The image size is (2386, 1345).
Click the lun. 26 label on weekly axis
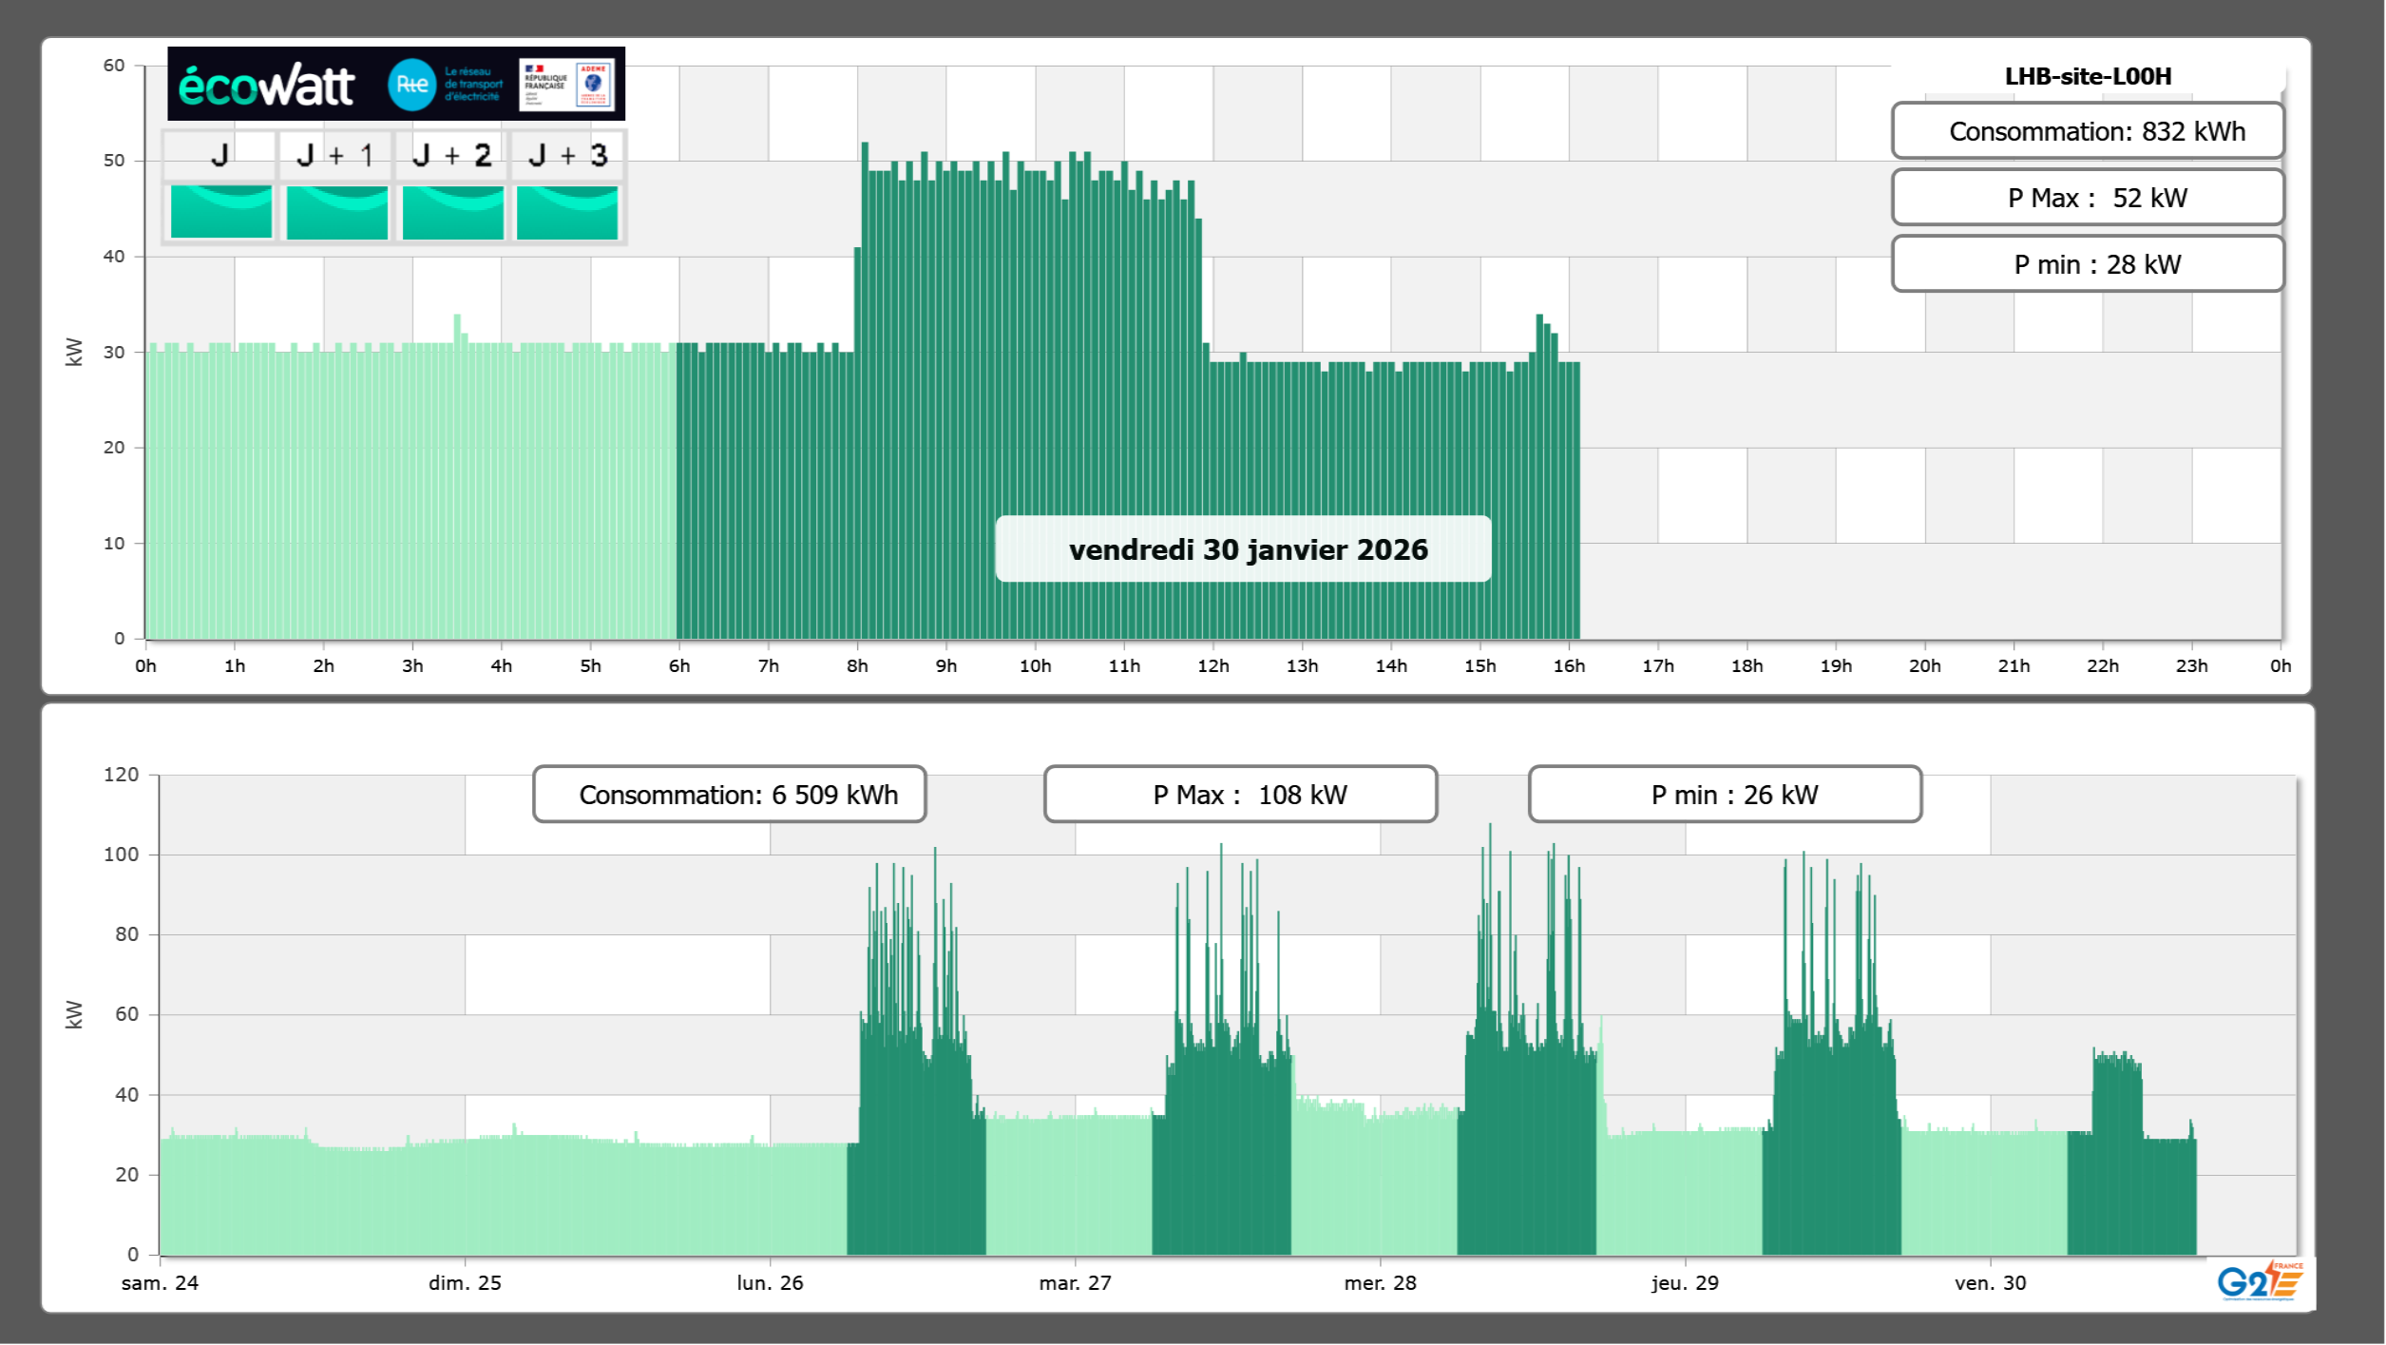click(x=770, y=1283)
